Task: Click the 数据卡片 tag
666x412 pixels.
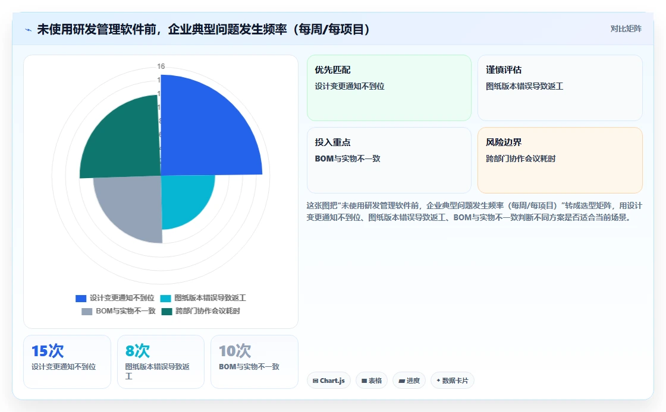Action: (453, 381)
